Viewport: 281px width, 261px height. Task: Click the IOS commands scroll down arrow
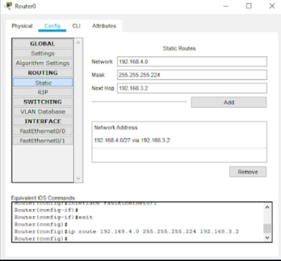268,237
